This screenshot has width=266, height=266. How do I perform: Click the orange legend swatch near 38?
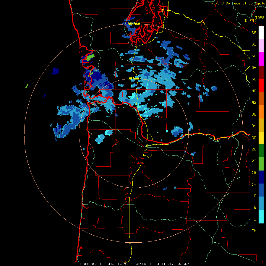click(x=261, y=111)
